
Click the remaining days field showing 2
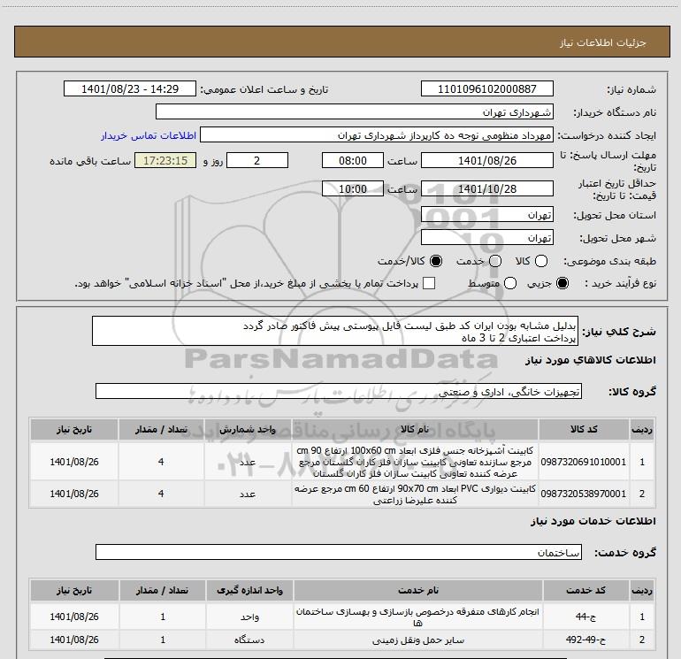pos(257,160)
